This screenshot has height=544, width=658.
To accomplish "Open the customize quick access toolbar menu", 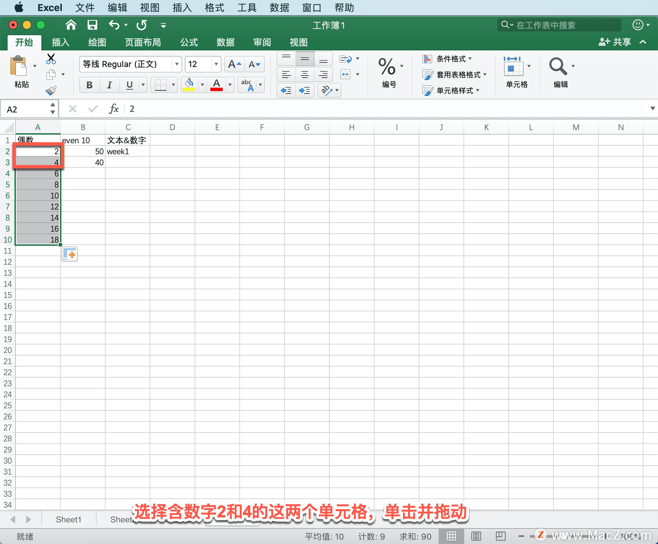I will pos(163,25).
